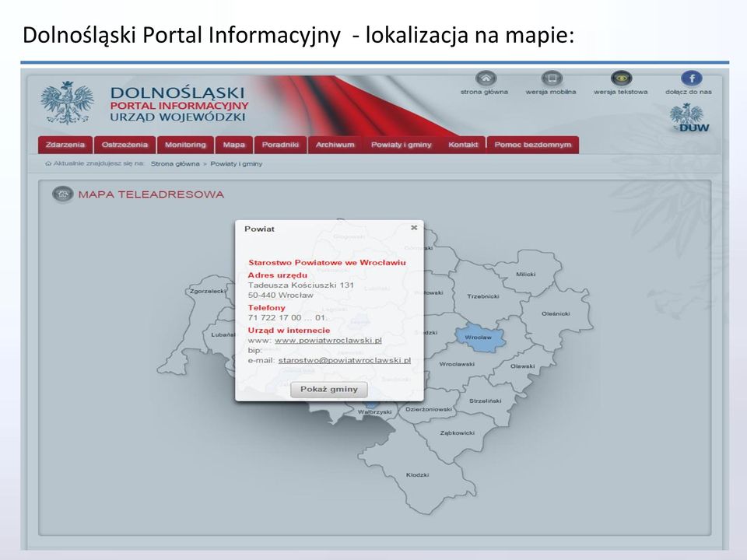Screen dimensions: 747x560
Task: Open the Poradniki tab
Action: coord(280,145)
